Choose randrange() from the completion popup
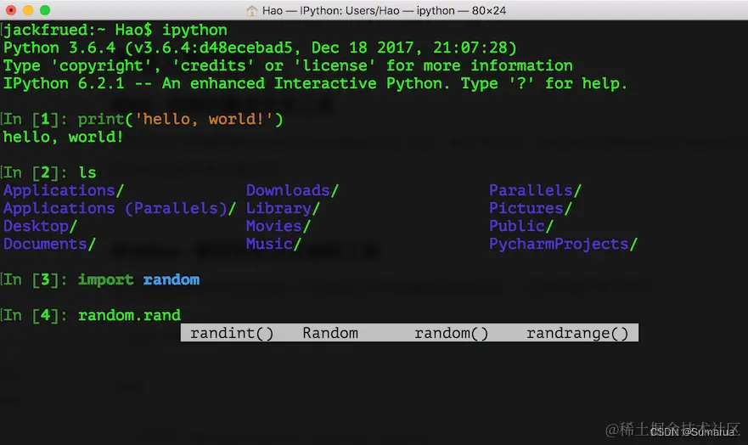The image size is (748, 445). 577,333
